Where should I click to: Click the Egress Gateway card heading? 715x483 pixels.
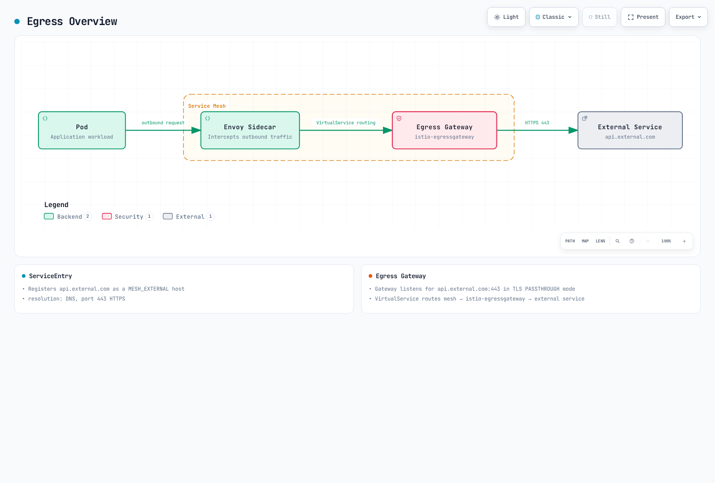click(401, 276)
